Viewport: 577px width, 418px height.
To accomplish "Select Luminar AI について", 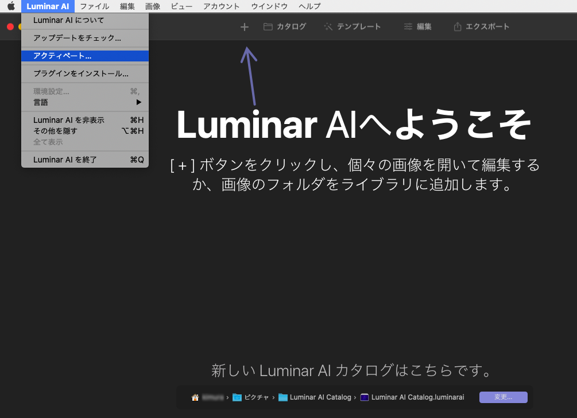I will click(x=85, y=21).
